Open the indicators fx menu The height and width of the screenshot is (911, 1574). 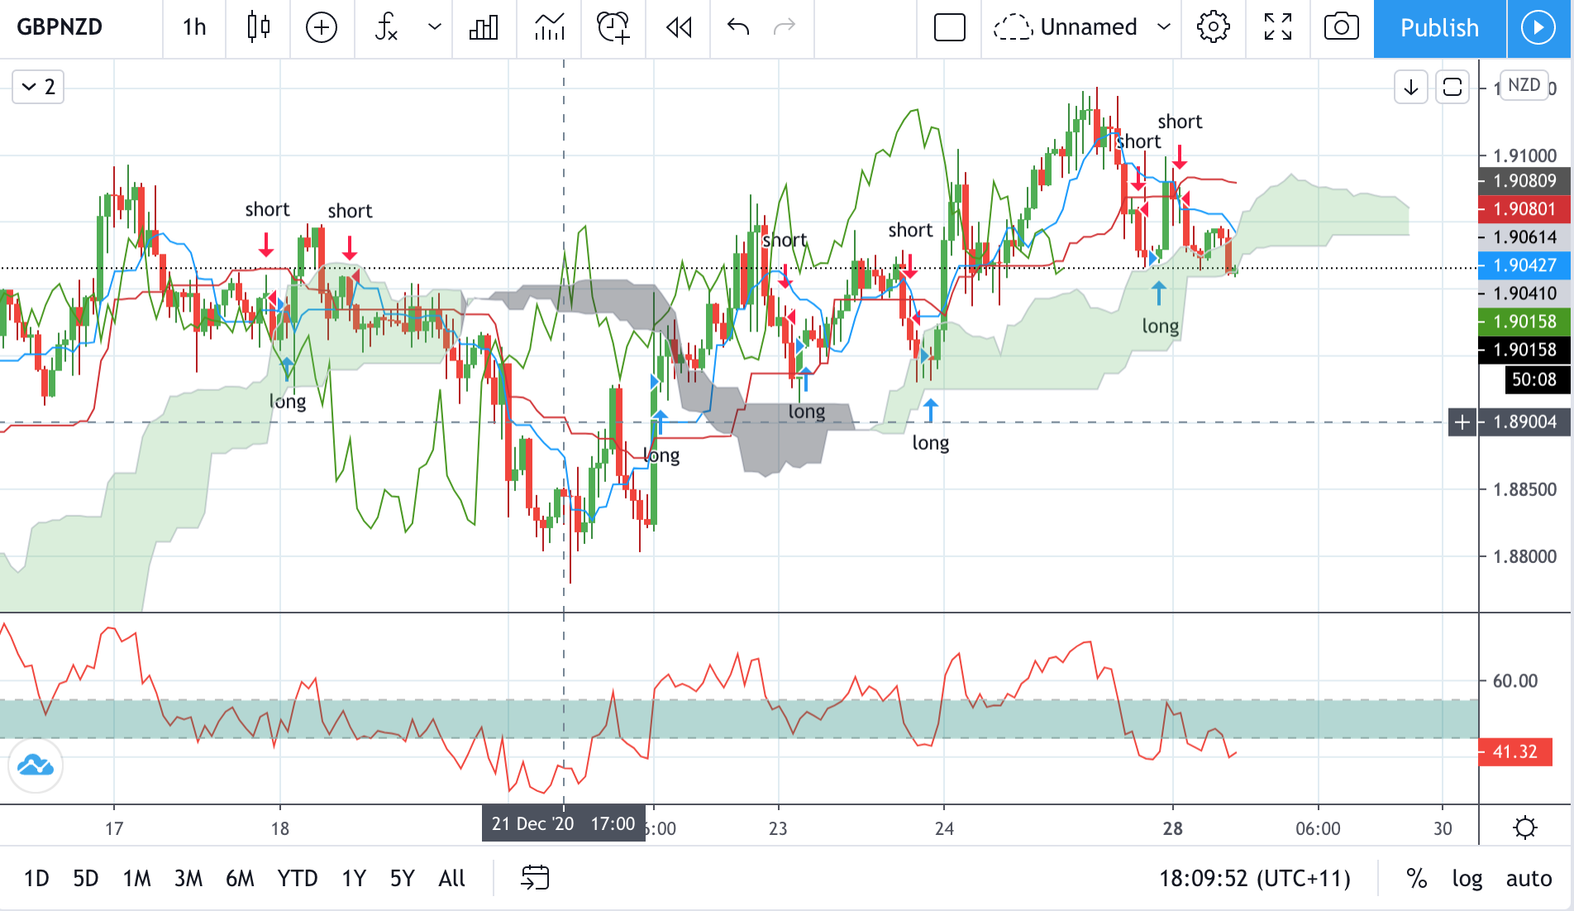387,27
